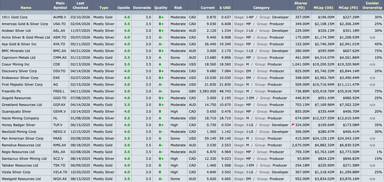
Task: Sort by MCap (FD) header
Action: point(348,8)
